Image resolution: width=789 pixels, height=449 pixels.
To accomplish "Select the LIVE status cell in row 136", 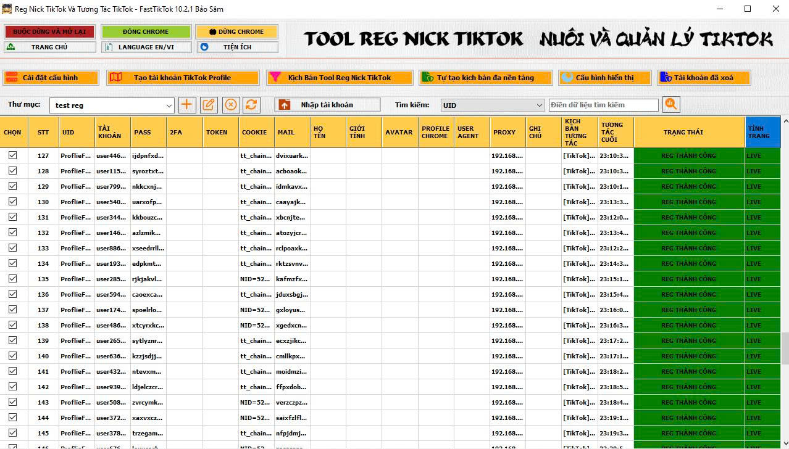I will click(x=763, y=294).
